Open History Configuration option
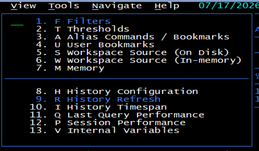Viewport: 259px width, 151px height. [117, 92]
